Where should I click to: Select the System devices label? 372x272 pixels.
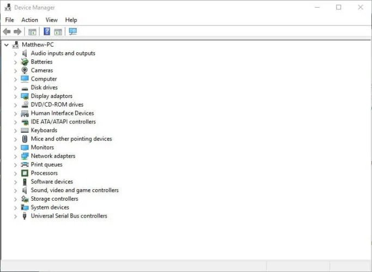click(x=50, y=207)
